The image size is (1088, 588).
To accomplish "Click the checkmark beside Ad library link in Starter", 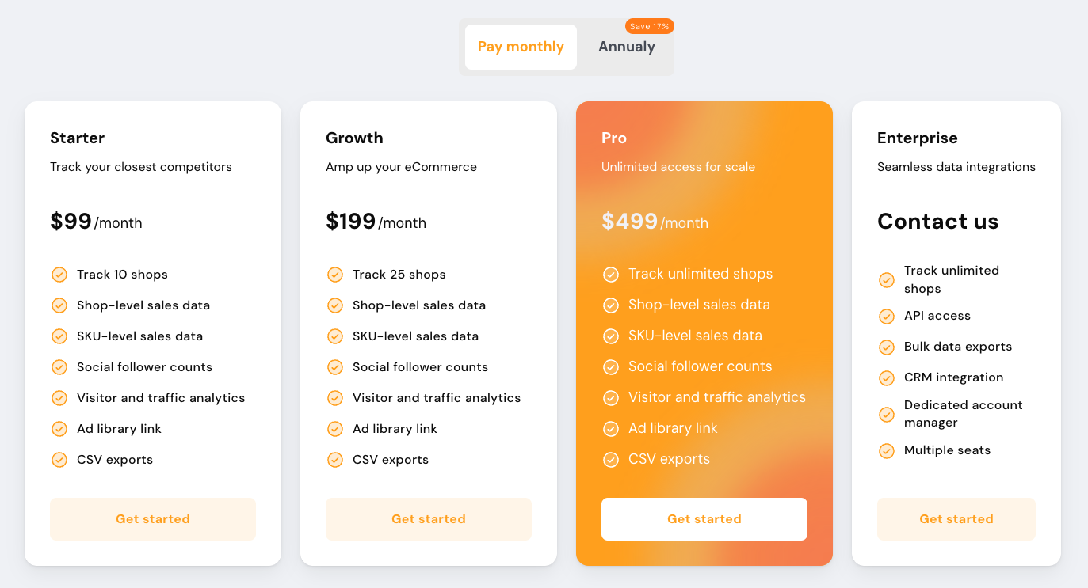I will [x=59, y=429].
